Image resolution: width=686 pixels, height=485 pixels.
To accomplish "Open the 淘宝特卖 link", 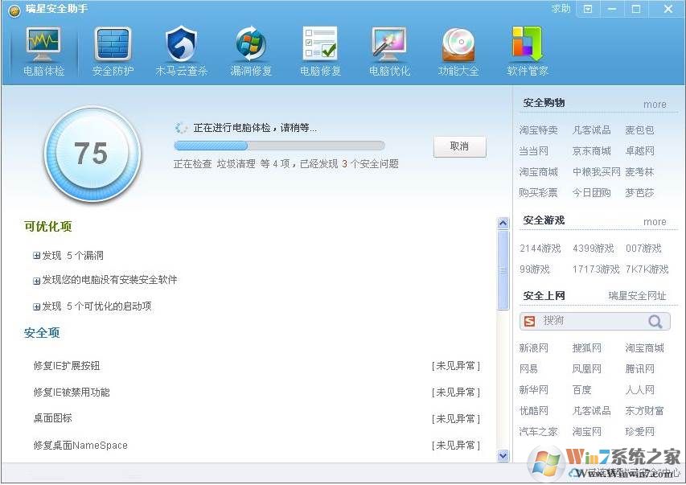I will (538, 130).
